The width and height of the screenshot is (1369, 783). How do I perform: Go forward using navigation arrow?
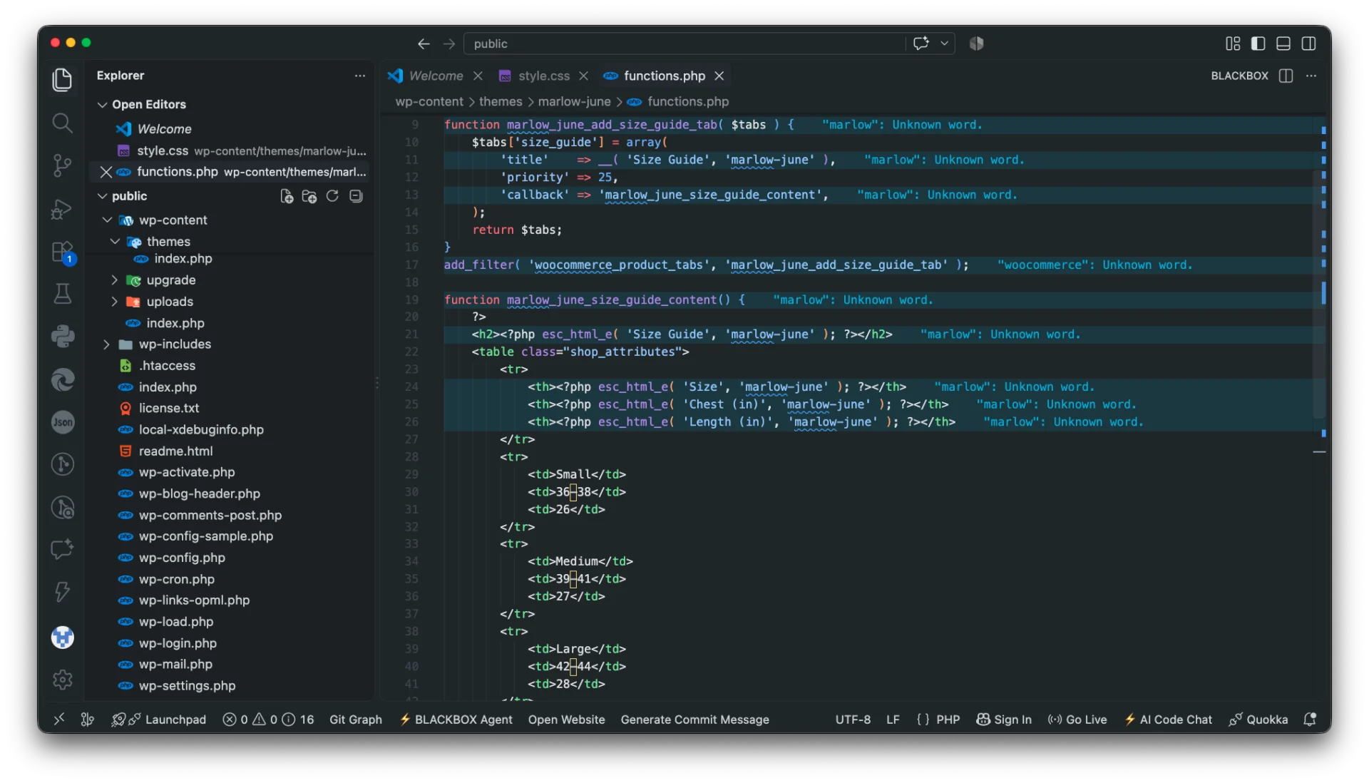(x=449, y=43)
